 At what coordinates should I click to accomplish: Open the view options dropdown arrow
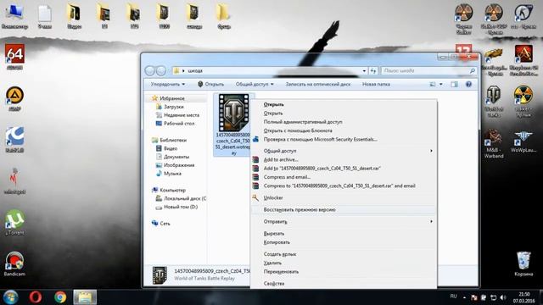point(441,84)
